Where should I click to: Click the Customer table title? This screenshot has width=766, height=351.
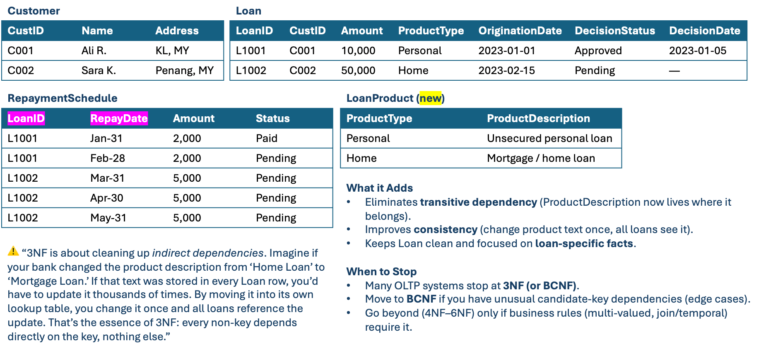coord(34,11)
